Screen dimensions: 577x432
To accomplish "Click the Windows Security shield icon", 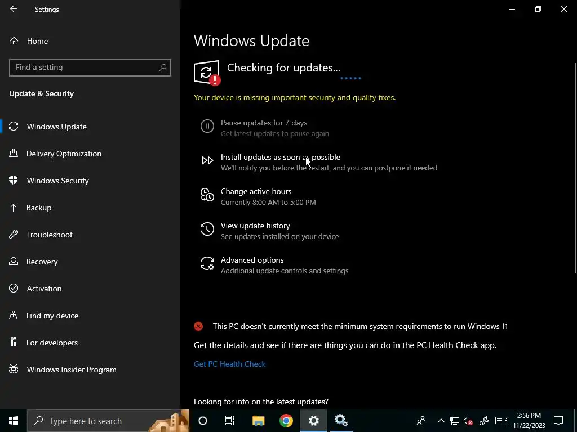I will pos(14,180).
